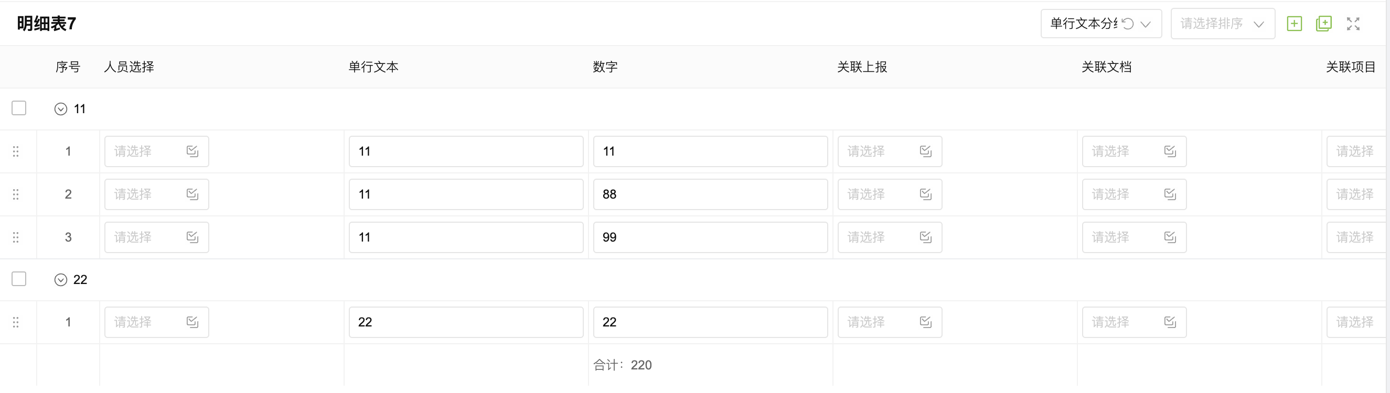Check the group 11 checkbox
1390x393 pixels.
click(x=19, y=108)
